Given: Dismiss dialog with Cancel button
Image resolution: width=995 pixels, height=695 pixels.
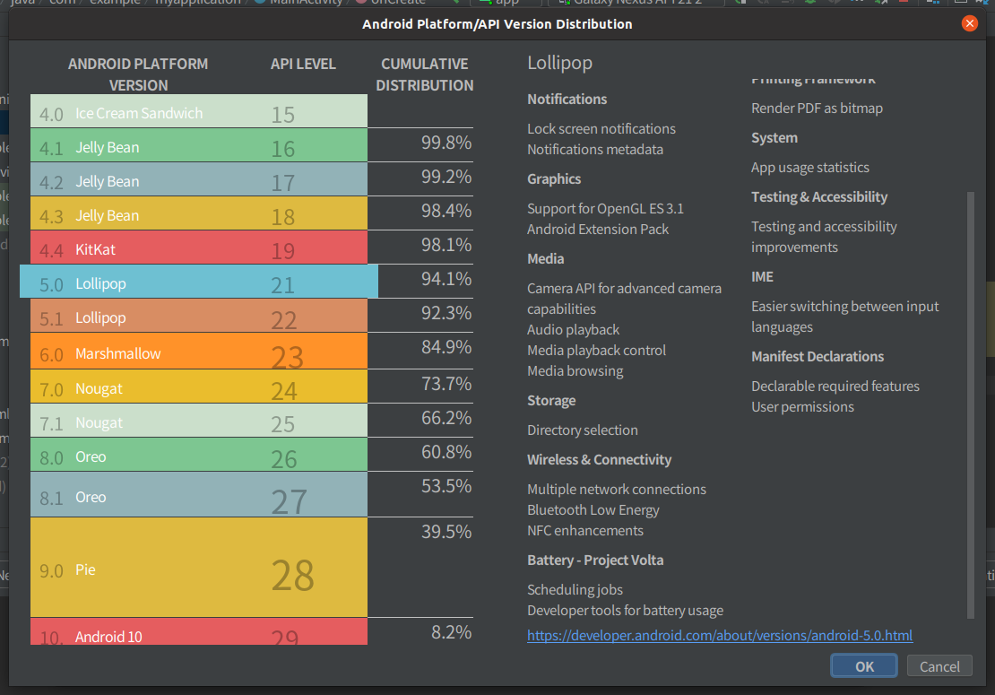Looking at the screenshot, I should (939, 665).
